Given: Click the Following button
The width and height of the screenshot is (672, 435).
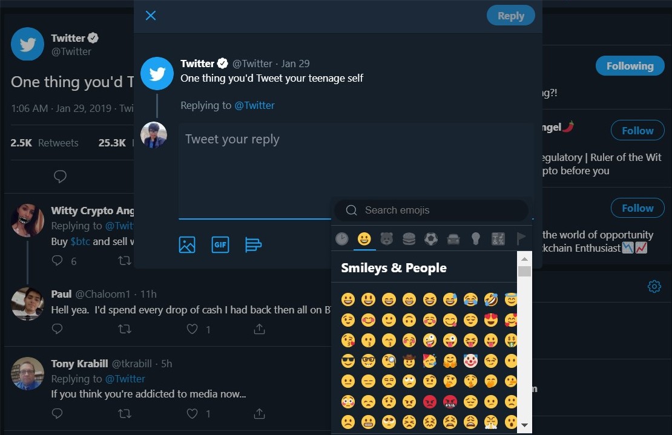Looking at the screenshot, I should point(630,66).
